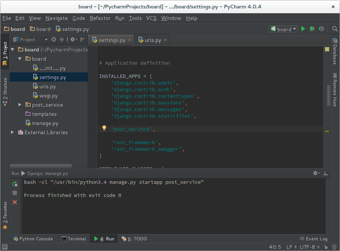The height and width of the screenshot is (251, 340).
Task: Rerun Django manage.py with green rerun icon
Action: (x=15, y=184)
